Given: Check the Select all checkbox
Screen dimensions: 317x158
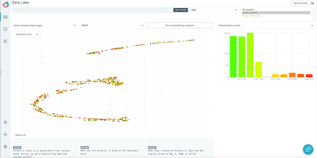Looking at the screenshot, I should [13, 135].
